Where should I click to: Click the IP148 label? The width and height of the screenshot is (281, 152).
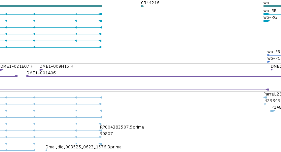[276, 107]
